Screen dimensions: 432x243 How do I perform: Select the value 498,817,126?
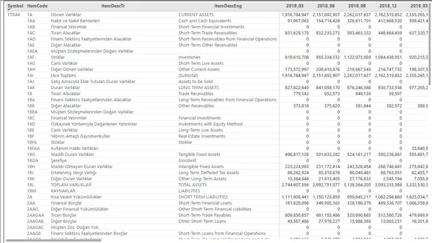coord(297,155)
